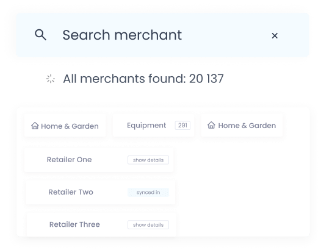Show details for Retailer Three
Screen dimensions: 321x250
[x=148, y=225]
